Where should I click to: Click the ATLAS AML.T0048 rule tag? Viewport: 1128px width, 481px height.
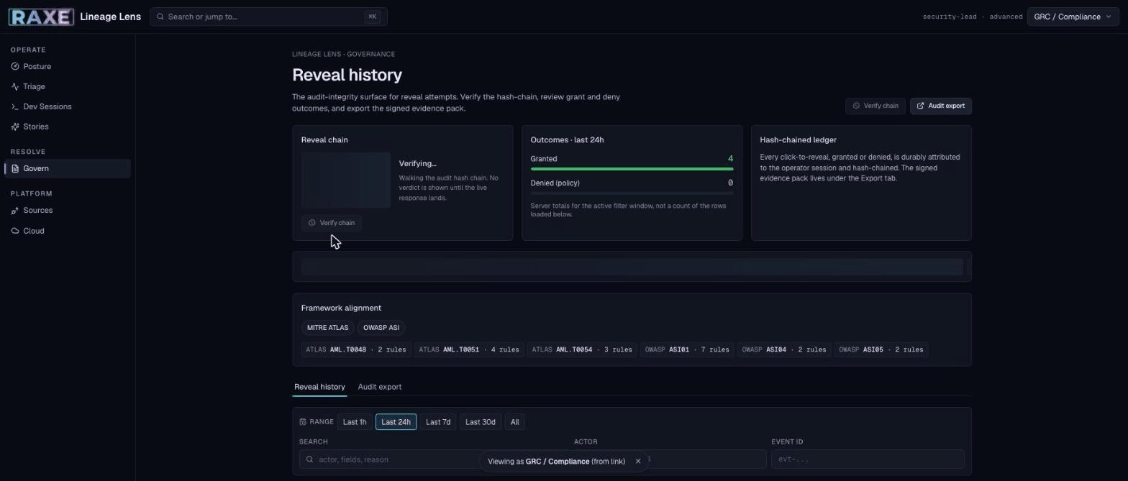pyautogui.click(x=356, y=350)
